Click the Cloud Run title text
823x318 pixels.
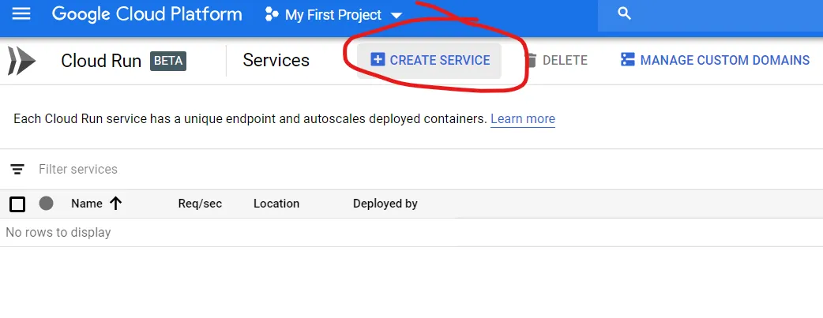click(x=101, y=61)
